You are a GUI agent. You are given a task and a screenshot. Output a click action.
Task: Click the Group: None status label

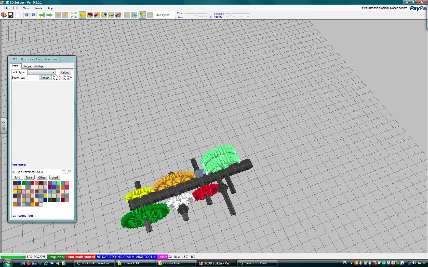56,257
